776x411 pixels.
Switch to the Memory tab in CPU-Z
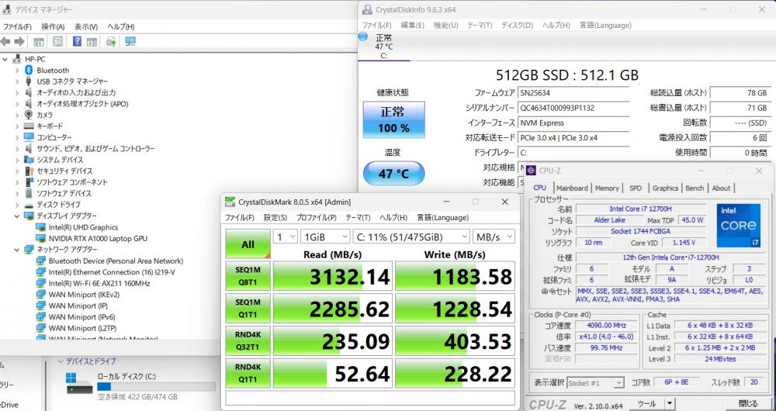607,188
